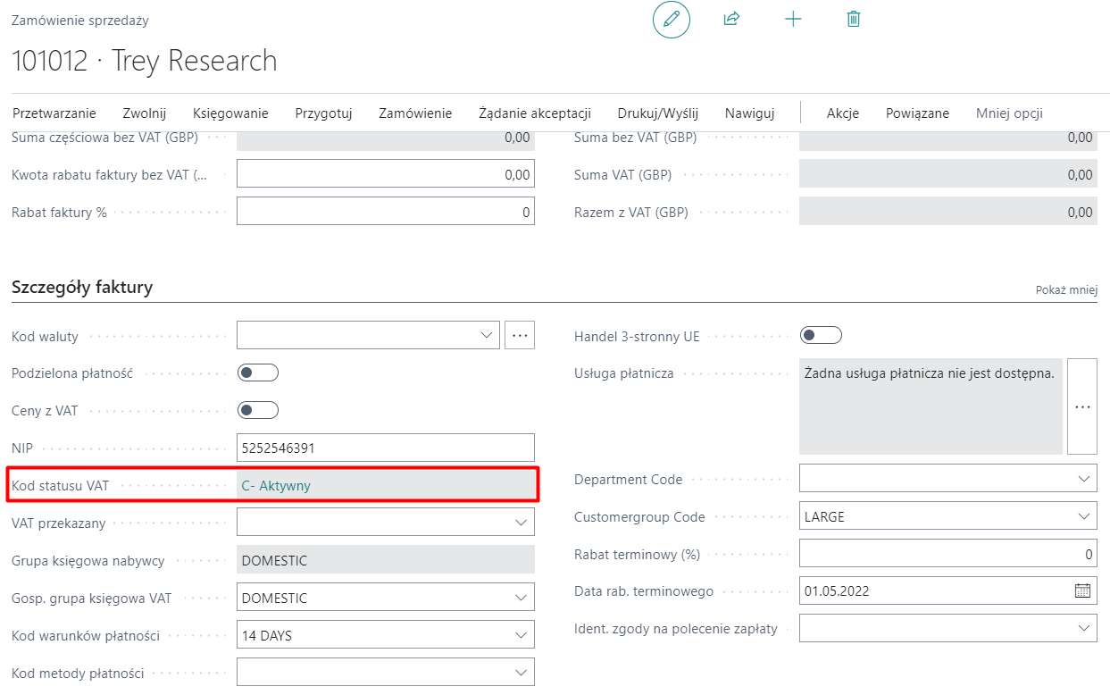Image resolution: width=1110 pixels, height=695 pixels.
Task: Click the plus icon to create new
Action: pyautogui.click(x=793, y=19)
